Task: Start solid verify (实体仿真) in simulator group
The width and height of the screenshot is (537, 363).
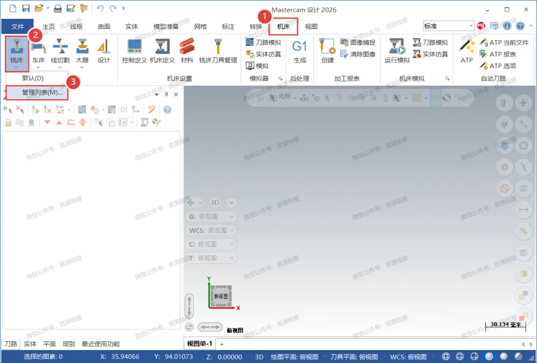Action: [264, 54]
